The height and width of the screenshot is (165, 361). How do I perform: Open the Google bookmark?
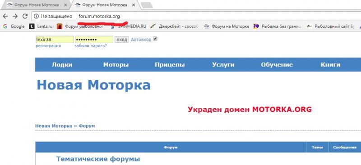[14, 27]
